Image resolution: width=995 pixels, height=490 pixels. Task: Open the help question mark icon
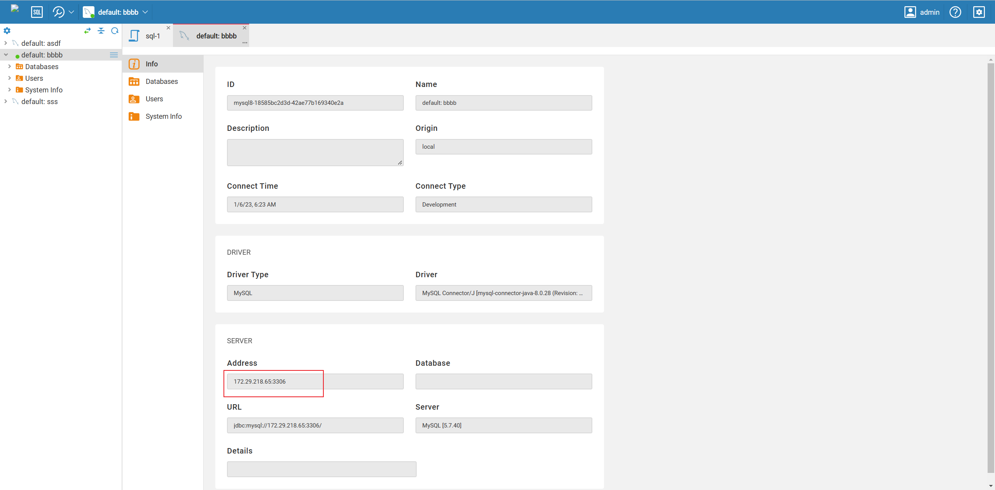pyautogui.click(x=955, y=12)
